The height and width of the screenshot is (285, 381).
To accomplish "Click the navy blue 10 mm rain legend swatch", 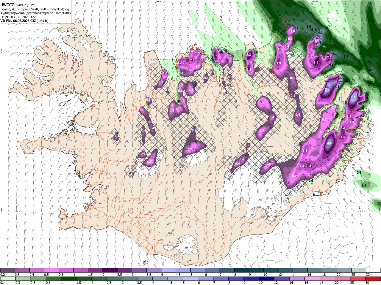I will 266,279.
